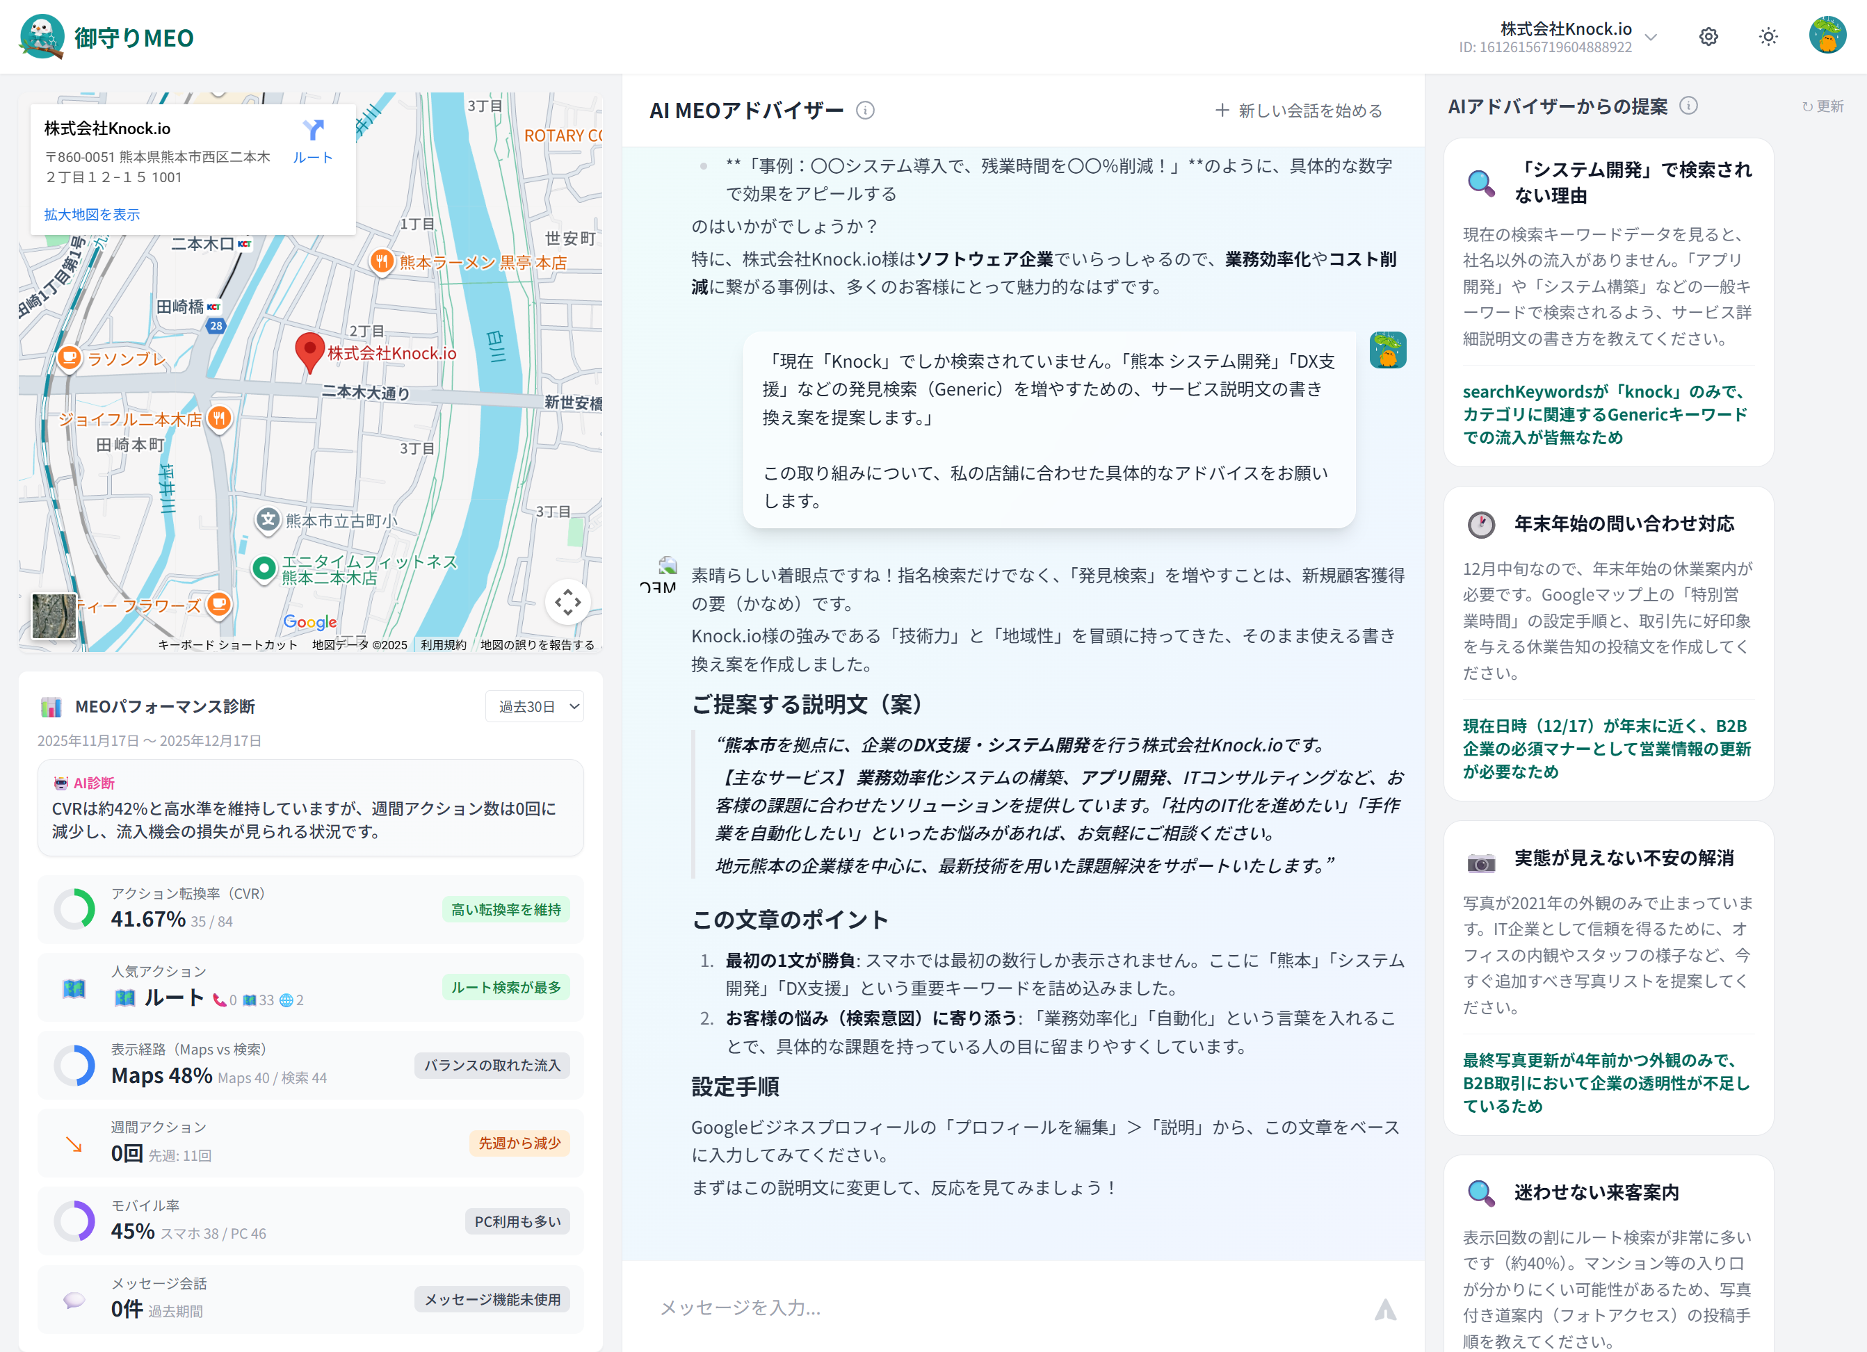Click the clock icon on the 年末年始 suggestion
Screen dimensions: 1867x1352
click(x=1482, y=523)
